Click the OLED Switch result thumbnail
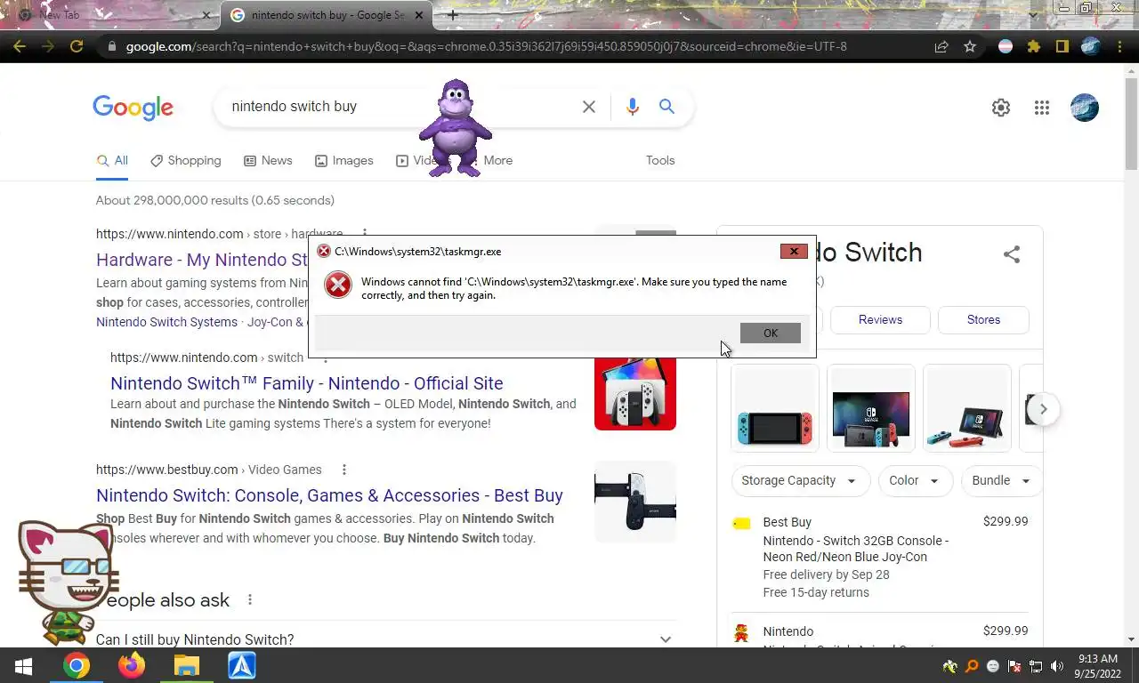 [635, 394]
